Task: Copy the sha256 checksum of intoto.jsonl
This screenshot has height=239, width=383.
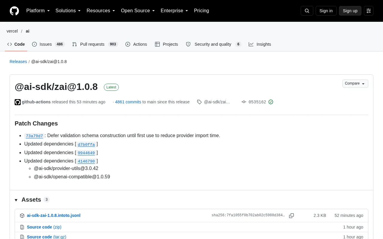Action: tap(291, 216)
